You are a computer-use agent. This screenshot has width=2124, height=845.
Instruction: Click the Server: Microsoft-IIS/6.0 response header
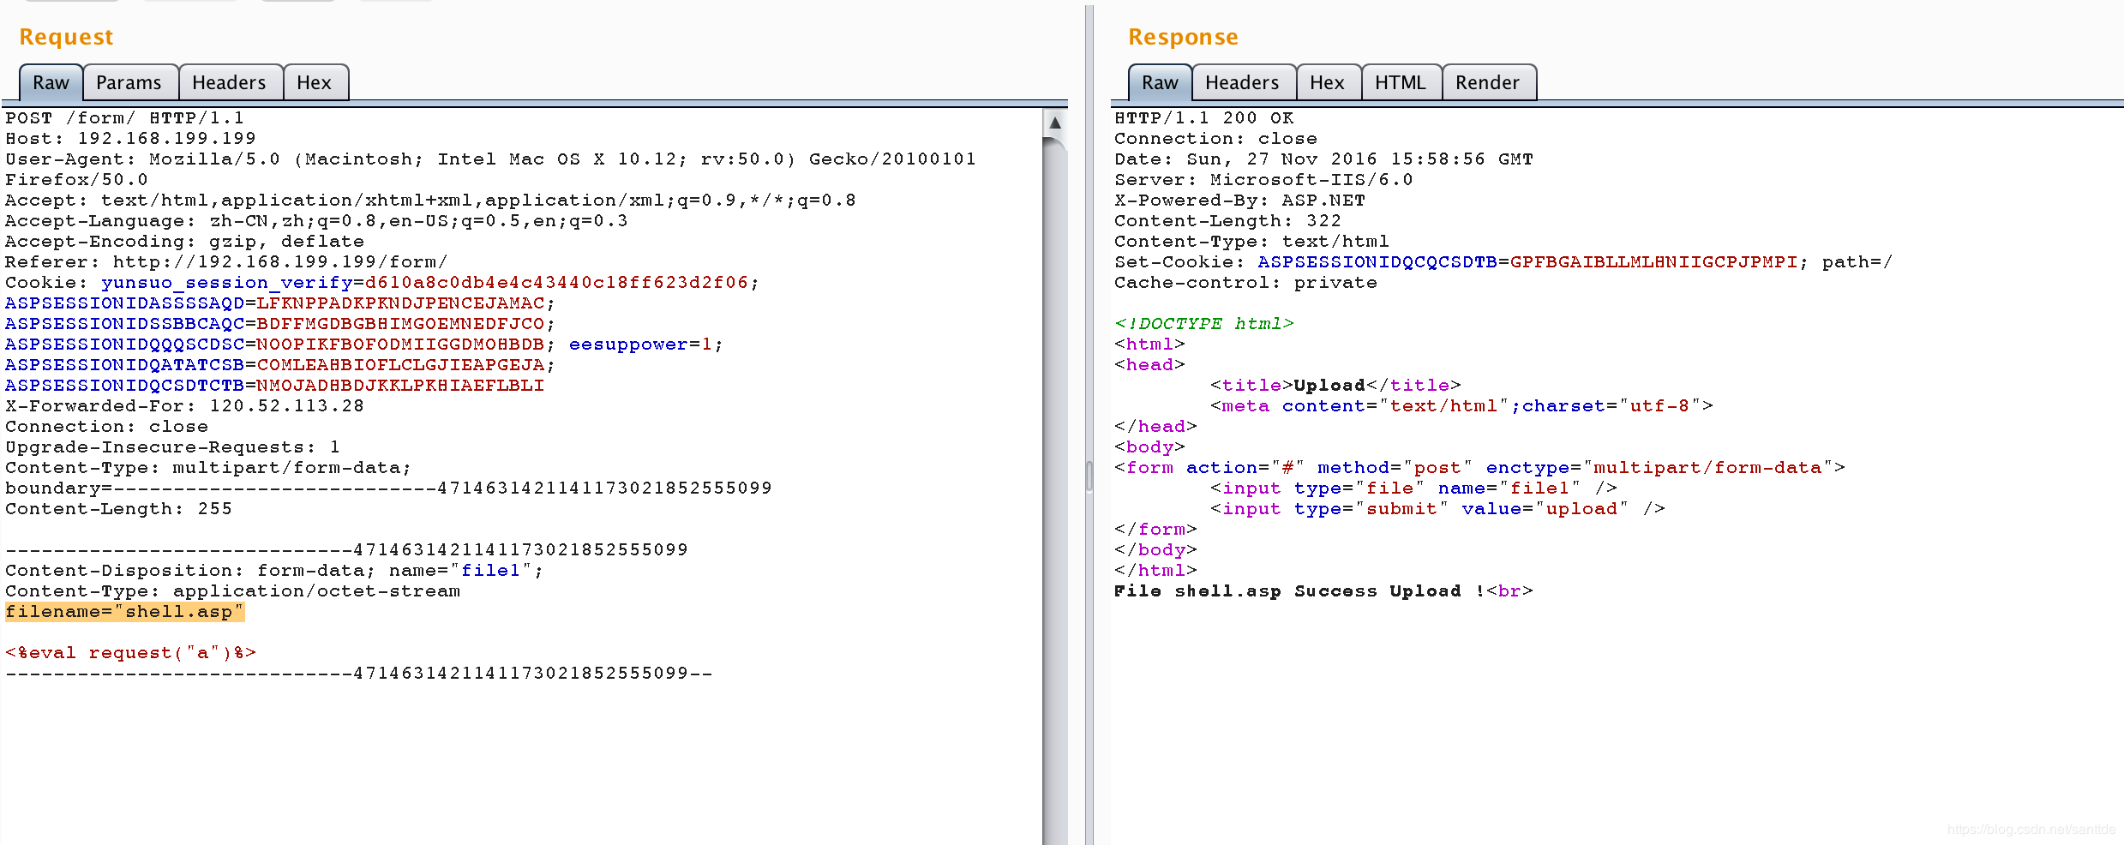[x=1263, y=179]
